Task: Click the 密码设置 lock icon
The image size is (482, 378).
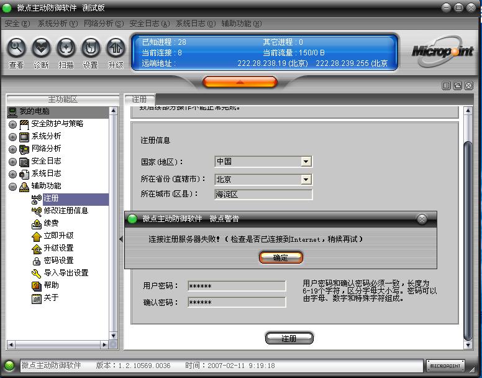Action: (36, 261)
